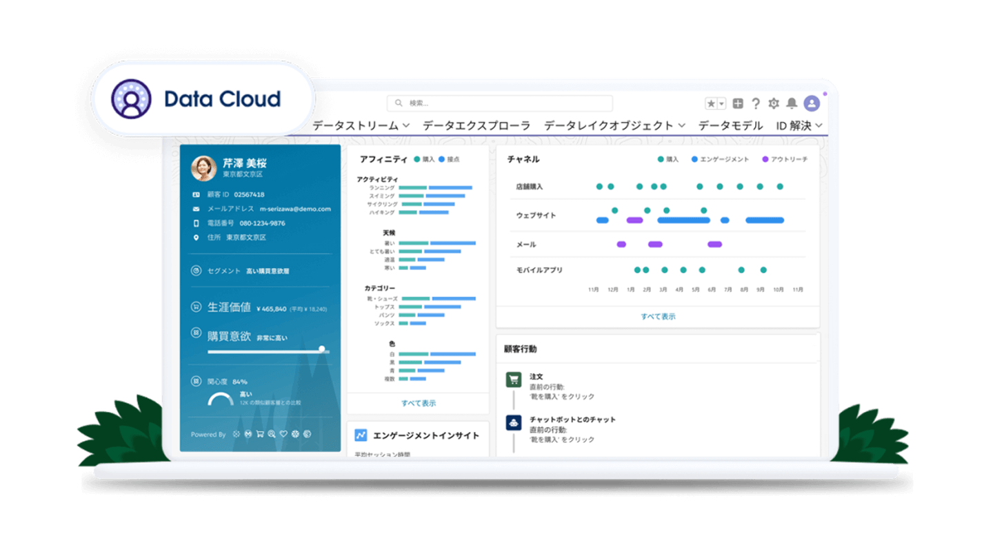Expand the データストリーム dropdown chevron

pos(406,125)
